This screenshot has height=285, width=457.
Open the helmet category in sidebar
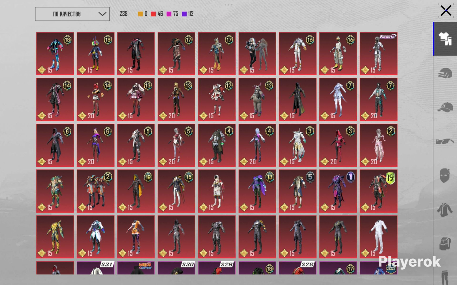[x=445, y=73]
